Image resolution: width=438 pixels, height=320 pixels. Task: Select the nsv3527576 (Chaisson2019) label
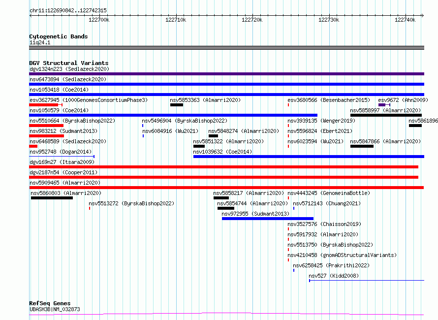[x=324, y=224]
